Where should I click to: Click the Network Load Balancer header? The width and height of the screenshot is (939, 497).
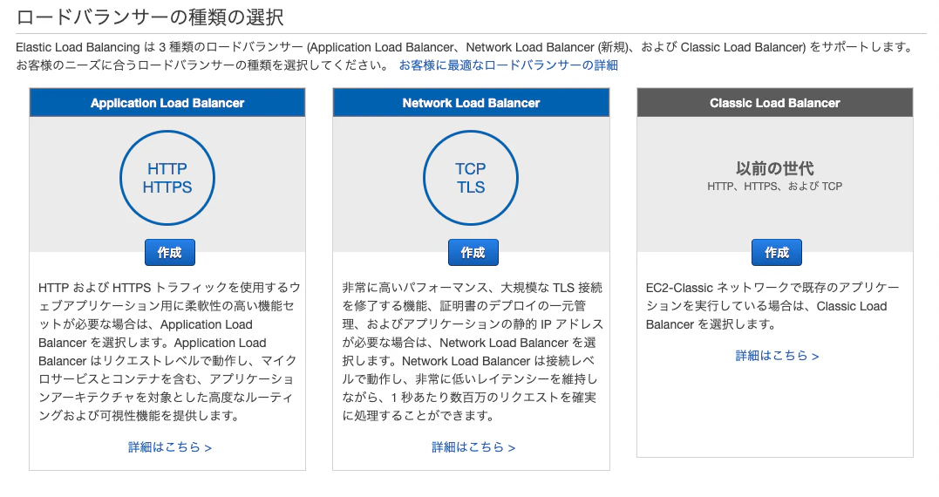(472, 103)
